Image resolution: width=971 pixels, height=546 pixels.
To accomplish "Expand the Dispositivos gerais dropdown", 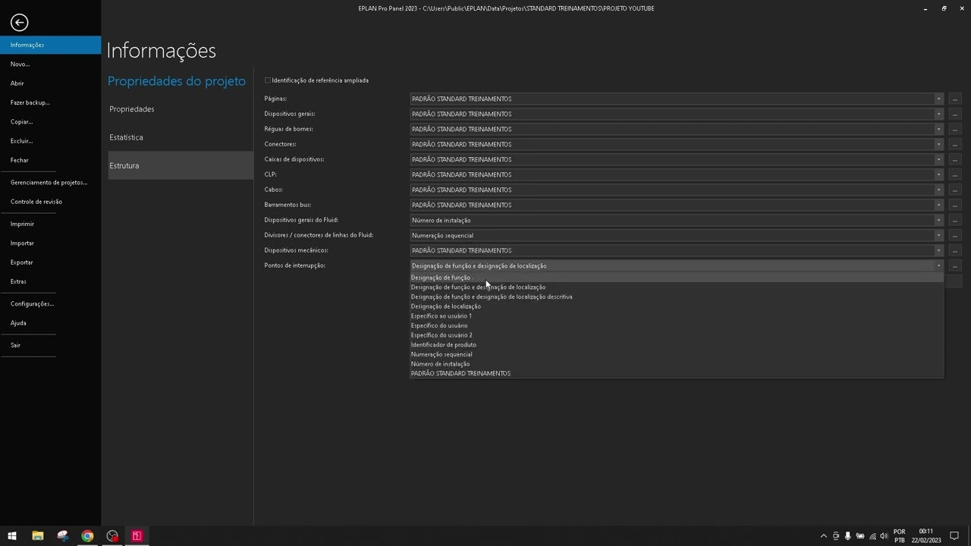I will [938, 114].
